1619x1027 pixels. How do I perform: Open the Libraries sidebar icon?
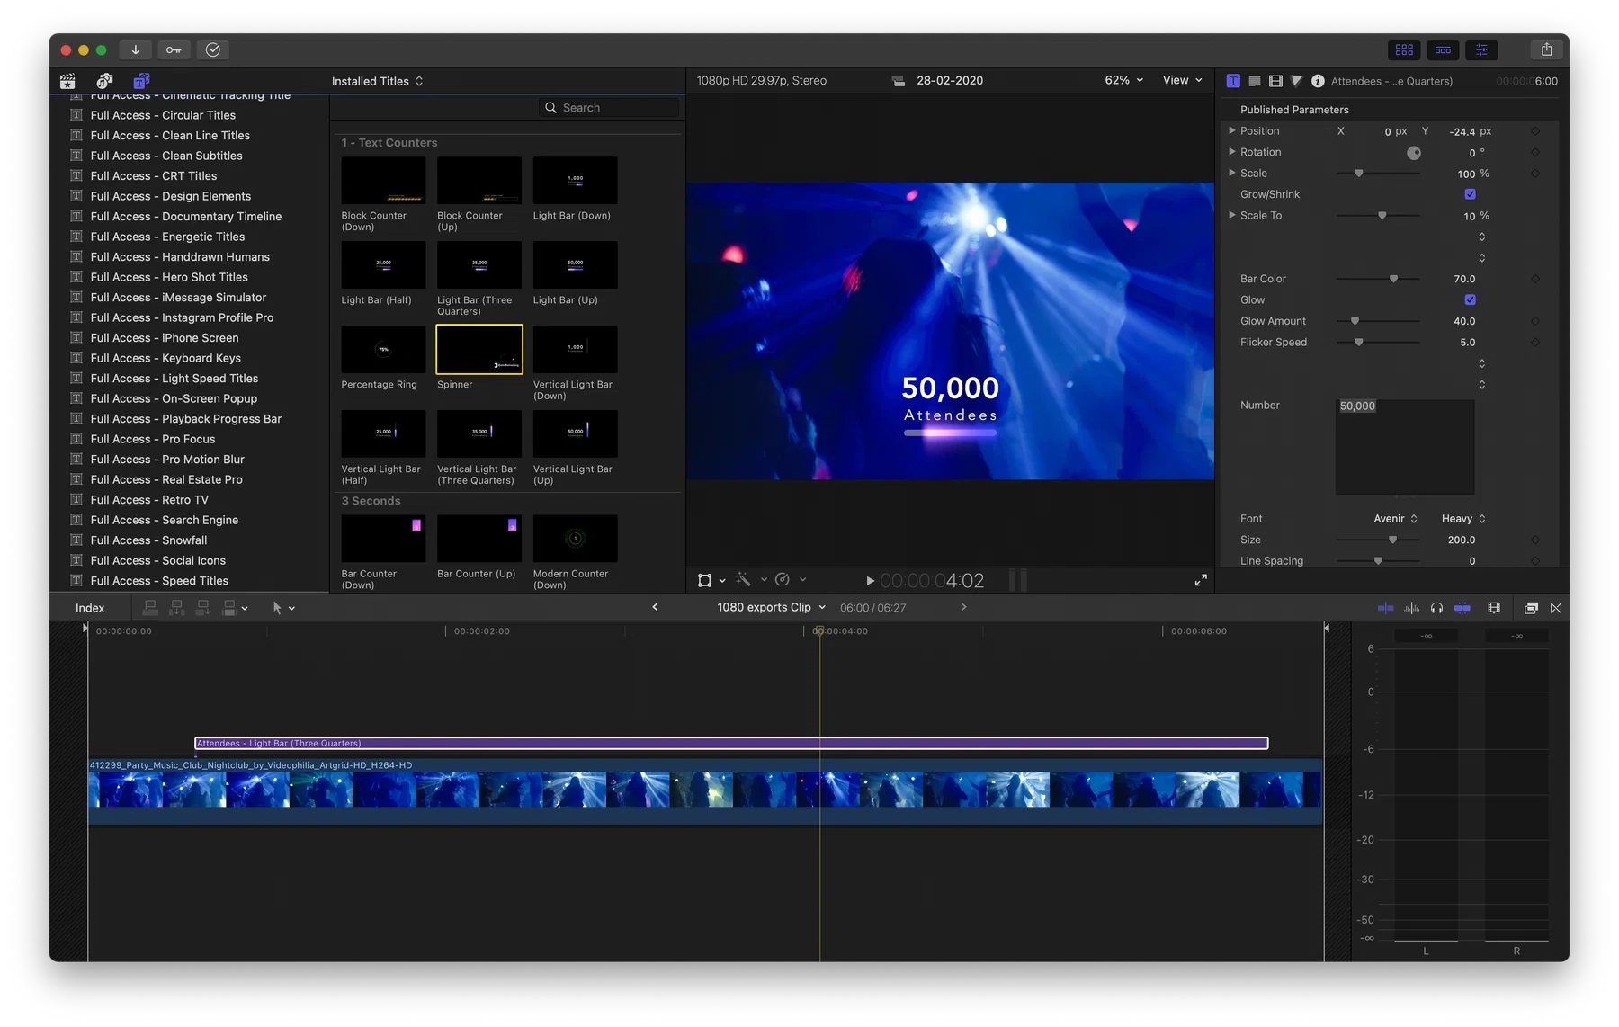pyautogui.click(x=67, y=81)
